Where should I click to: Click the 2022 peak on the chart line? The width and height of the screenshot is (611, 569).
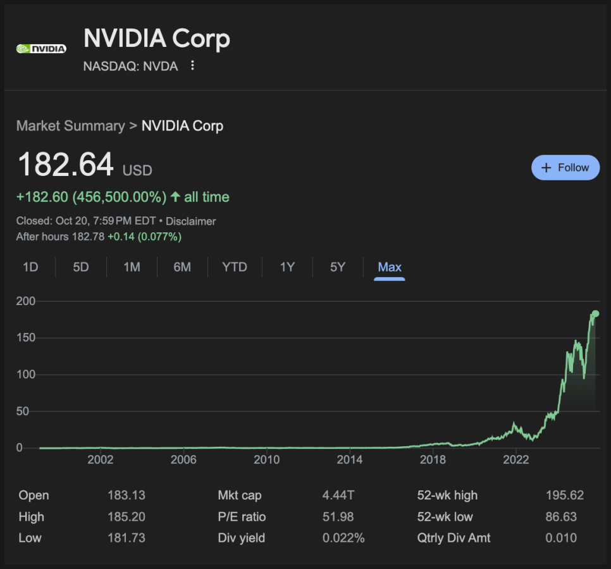514,423
